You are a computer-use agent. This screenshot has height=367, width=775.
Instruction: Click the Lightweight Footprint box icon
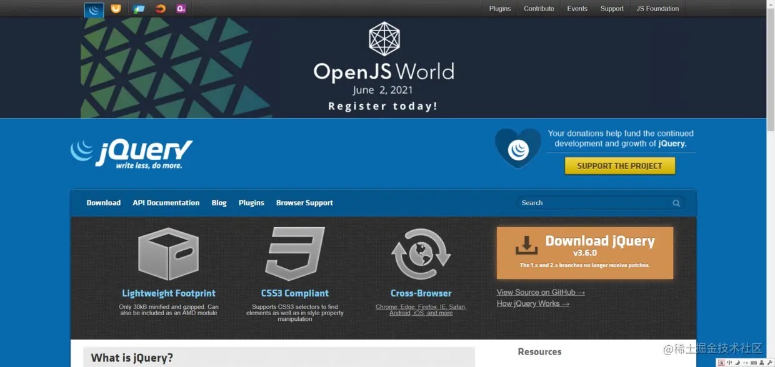[169, 254]
